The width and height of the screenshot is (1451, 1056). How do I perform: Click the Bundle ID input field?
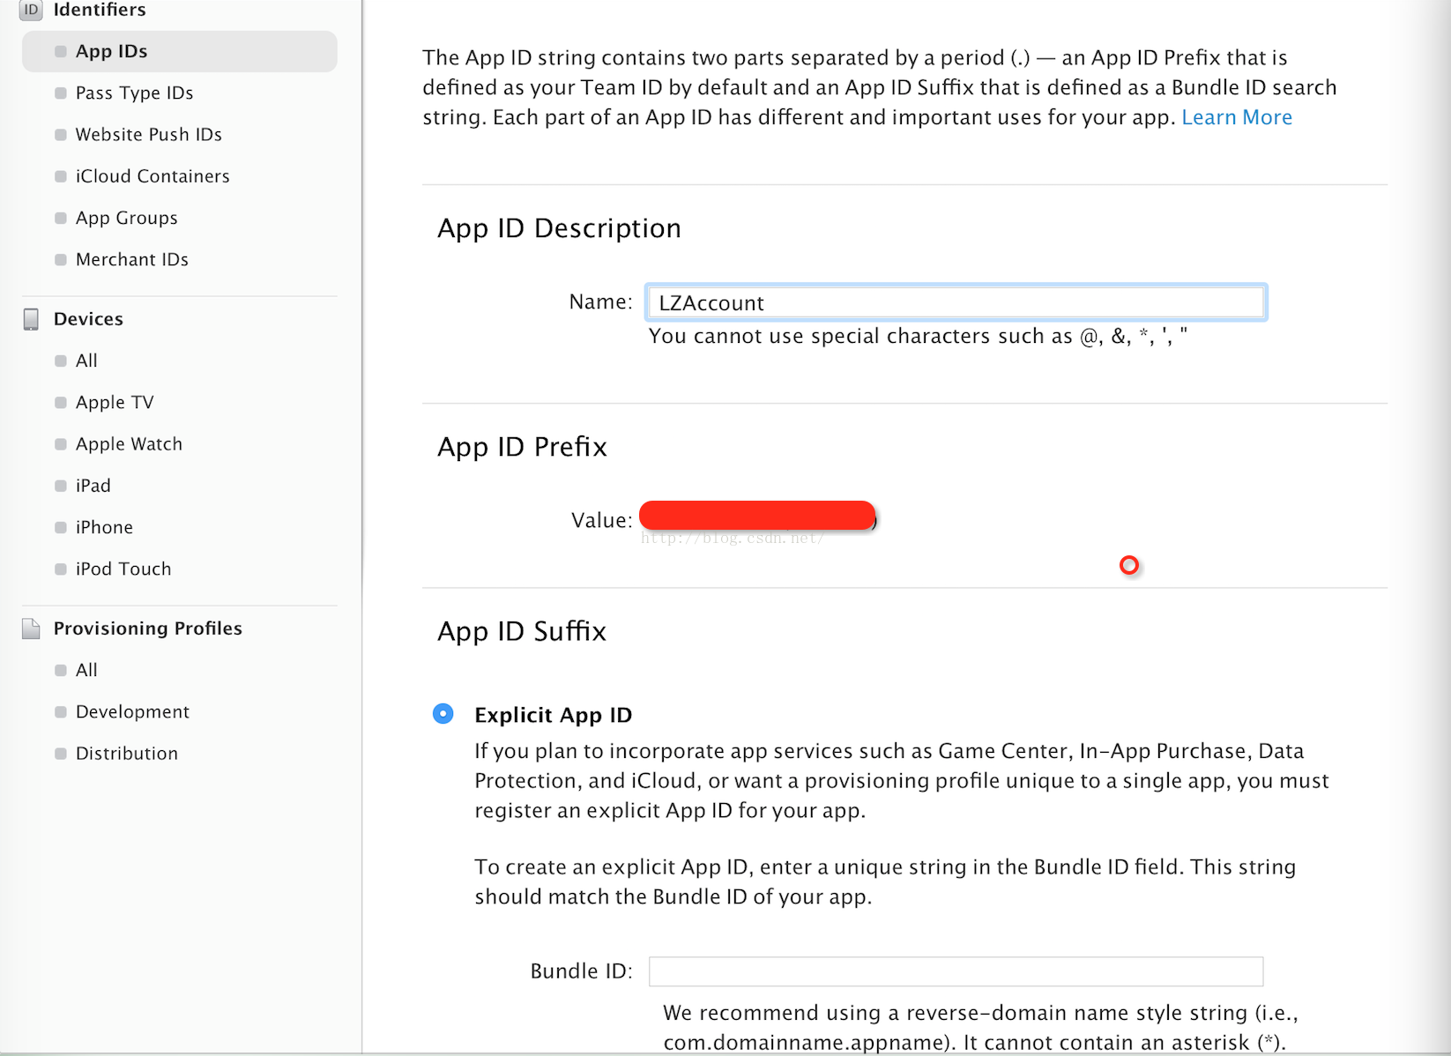[x=956, y=971]
